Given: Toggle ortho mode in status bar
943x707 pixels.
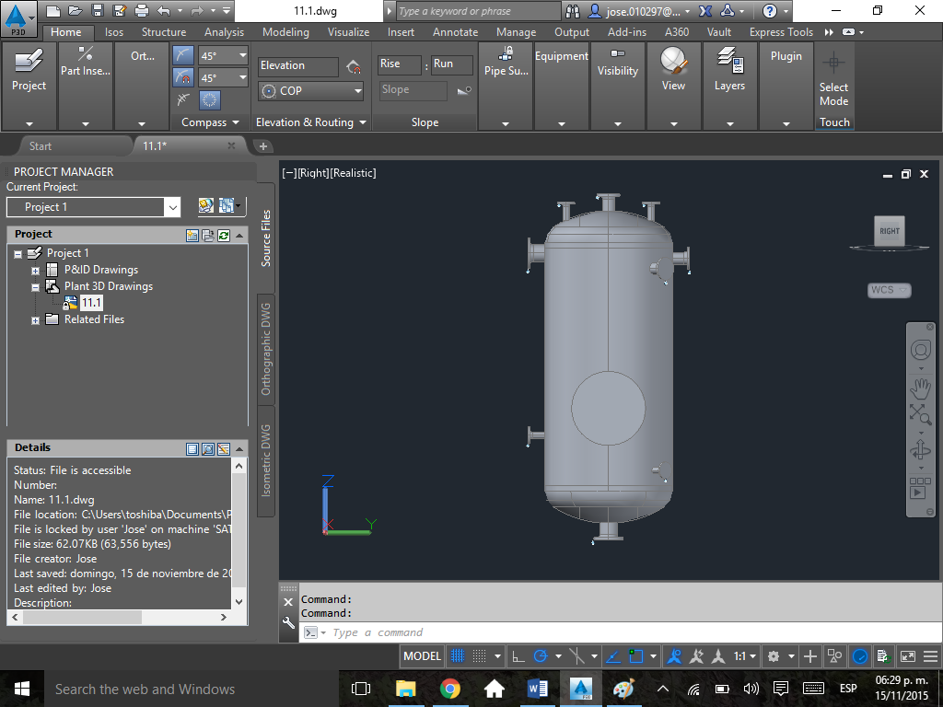Looking at the screenshot, I should [518, 655].
